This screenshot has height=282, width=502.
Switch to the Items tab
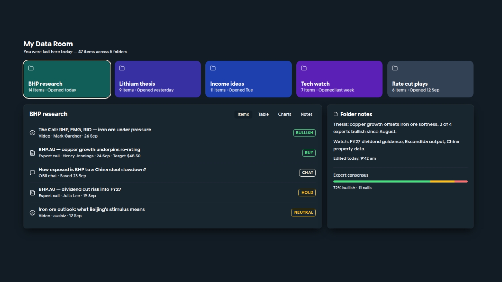[x=243, y=114]
